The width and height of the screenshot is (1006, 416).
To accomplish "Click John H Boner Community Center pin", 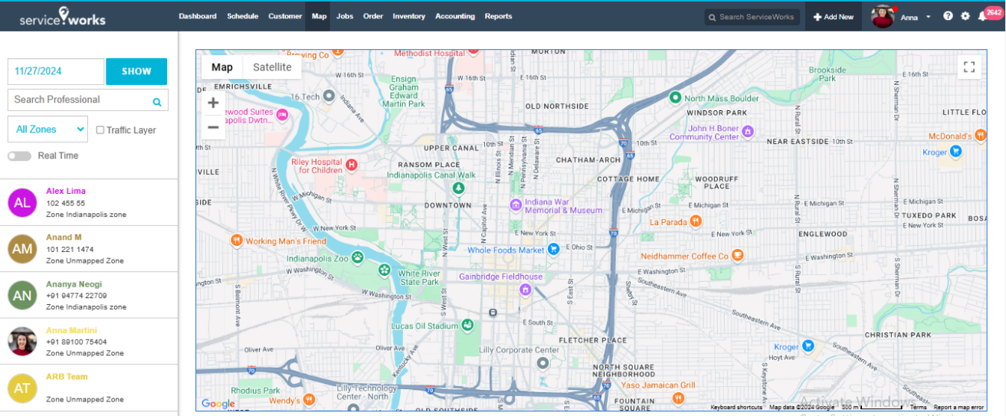I will tap(747, 132).
